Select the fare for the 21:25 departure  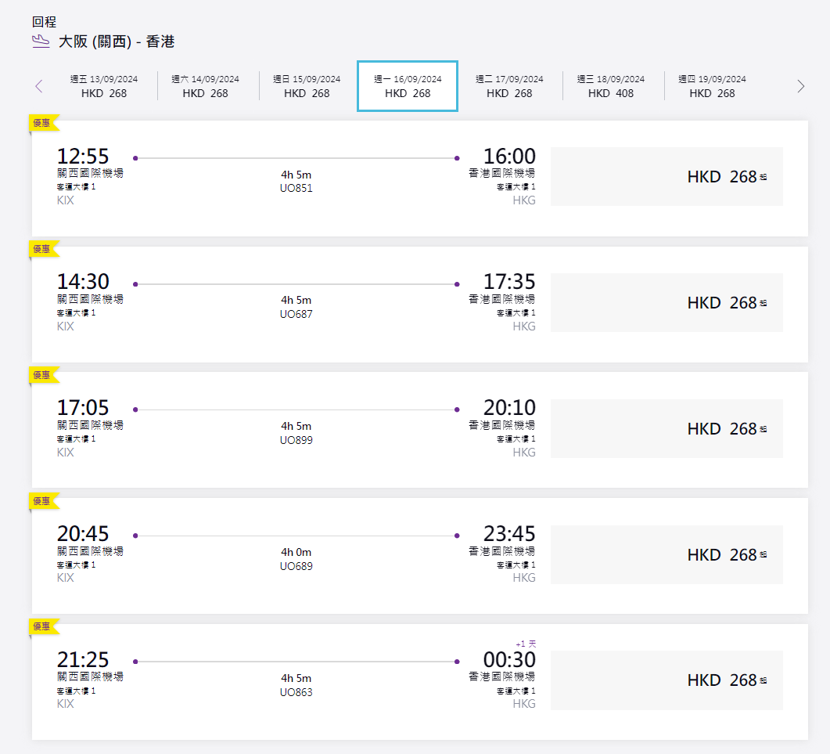point(667,680)
